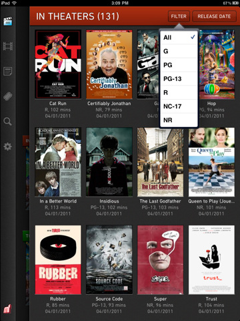Open search via magnifying glass icon
The width and height of the screenshot is (240, 321).
point(7,122)
